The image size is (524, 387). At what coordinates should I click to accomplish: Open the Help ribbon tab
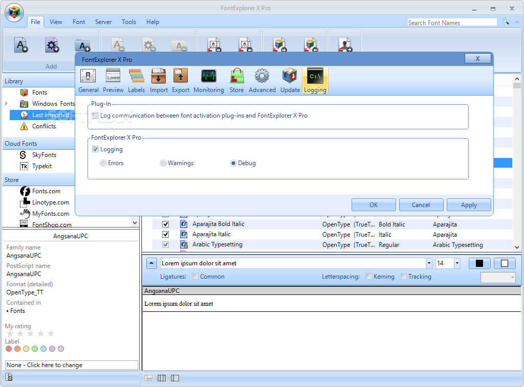tap(152, 21)
